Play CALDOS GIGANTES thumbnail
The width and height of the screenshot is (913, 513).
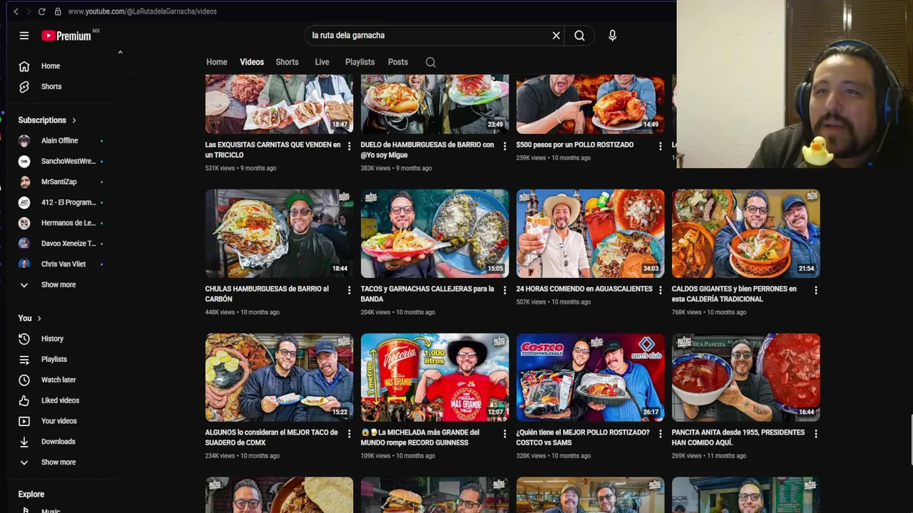point(745,234)
